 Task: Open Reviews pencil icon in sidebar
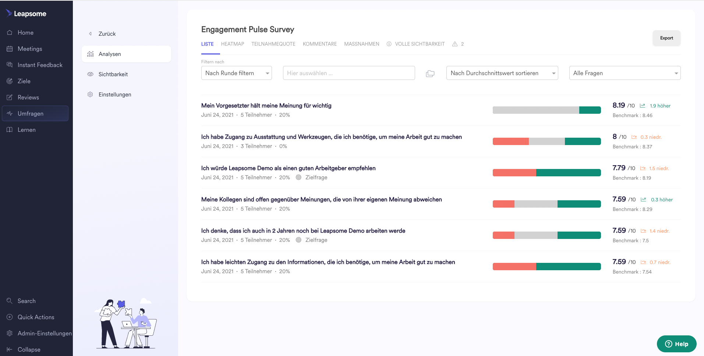pyautogui.click(x=10, y=97)
